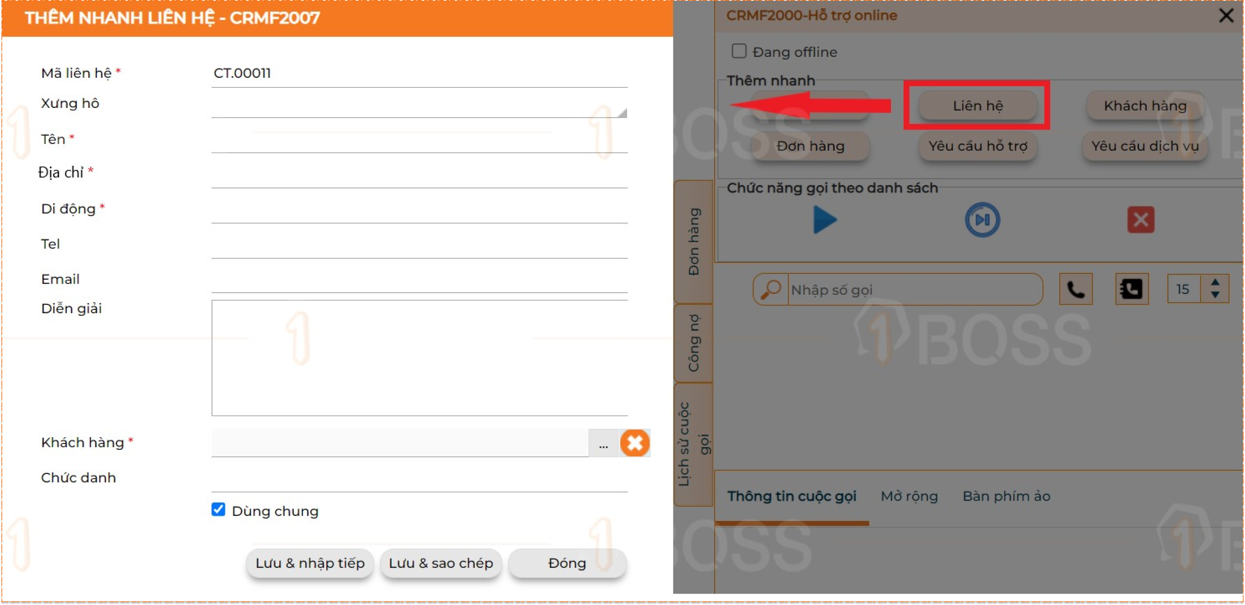The image size is (1245, 605).
Task: Open the Bàn phím ảo tab
Action: click(1006, 497)
